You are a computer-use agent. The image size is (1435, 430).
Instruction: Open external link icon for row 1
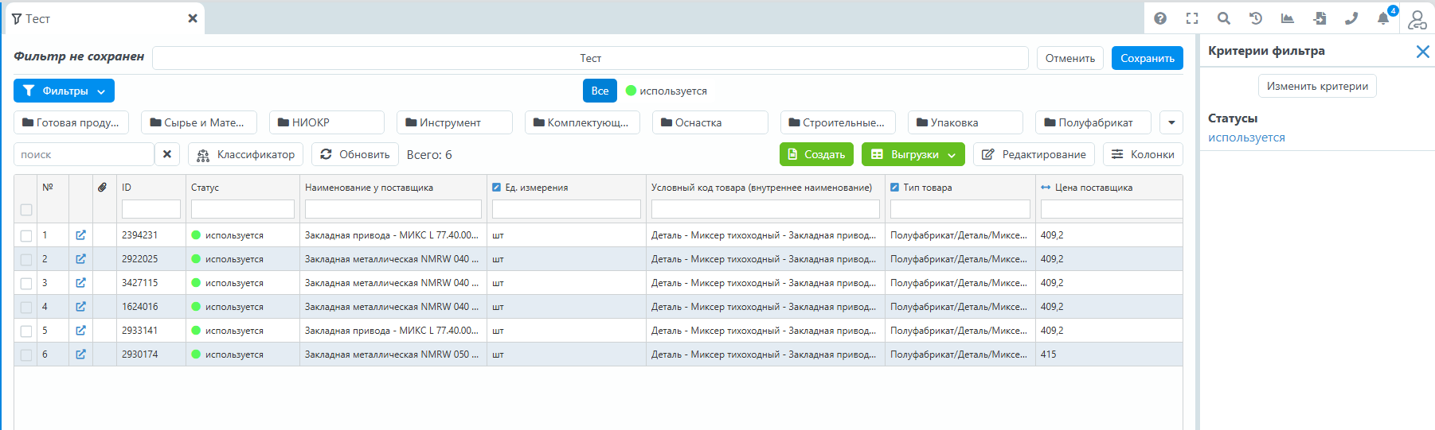[x=80, y=235]
